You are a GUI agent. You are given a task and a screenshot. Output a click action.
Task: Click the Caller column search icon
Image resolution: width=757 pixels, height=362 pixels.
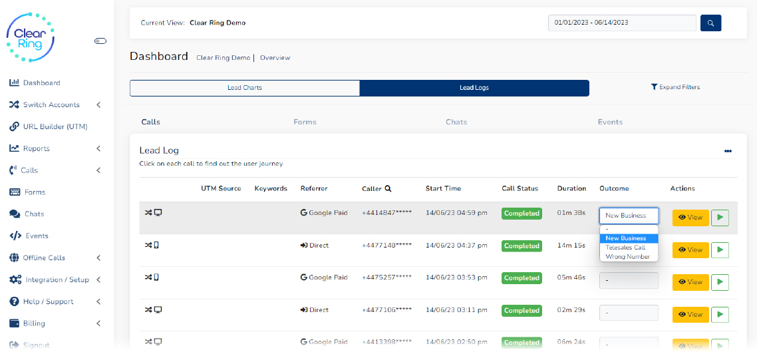coord(388,188)
